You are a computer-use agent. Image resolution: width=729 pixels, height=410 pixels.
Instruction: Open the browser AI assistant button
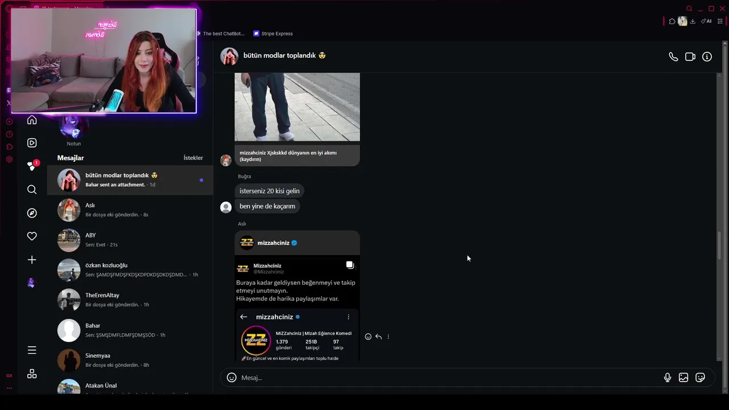(x=706, y=21)
